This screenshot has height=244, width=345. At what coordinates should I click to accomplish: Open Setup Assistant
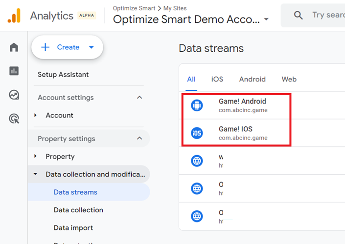point(63,75)
